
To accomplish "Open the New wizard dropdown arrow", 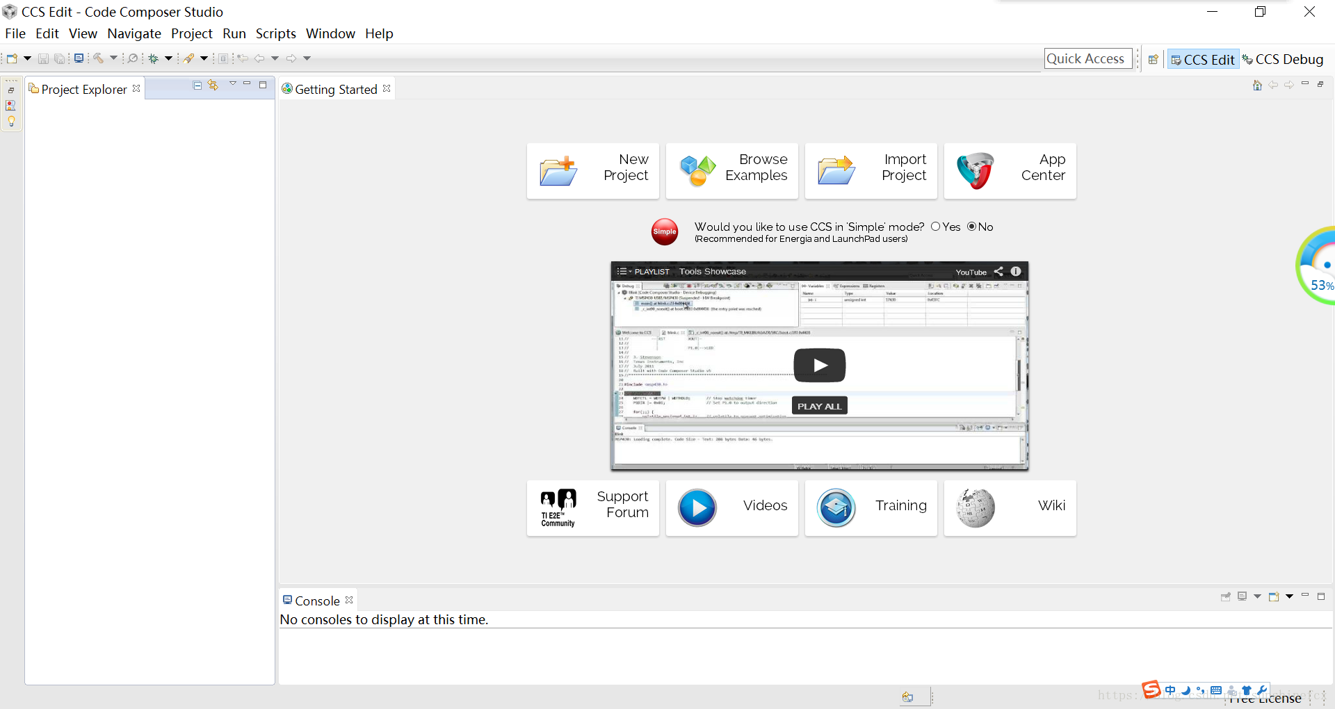I will coord(27,58).
